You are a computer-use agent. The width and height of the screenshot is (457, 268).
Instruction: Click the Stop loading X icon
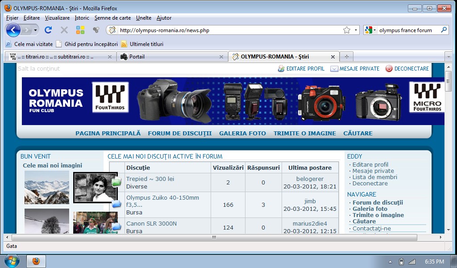click(64, 30)
